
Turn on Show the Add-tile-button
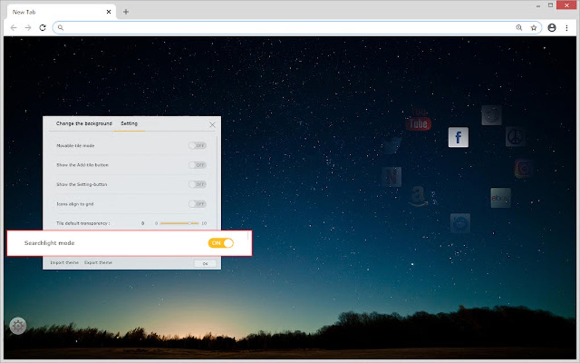coord(196,165)
